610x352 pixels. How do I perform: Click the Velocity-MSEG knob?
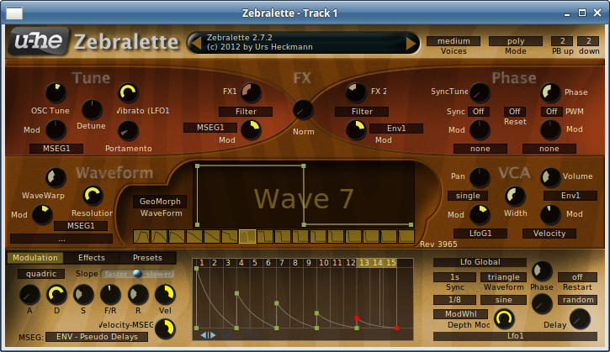[166, 329]
